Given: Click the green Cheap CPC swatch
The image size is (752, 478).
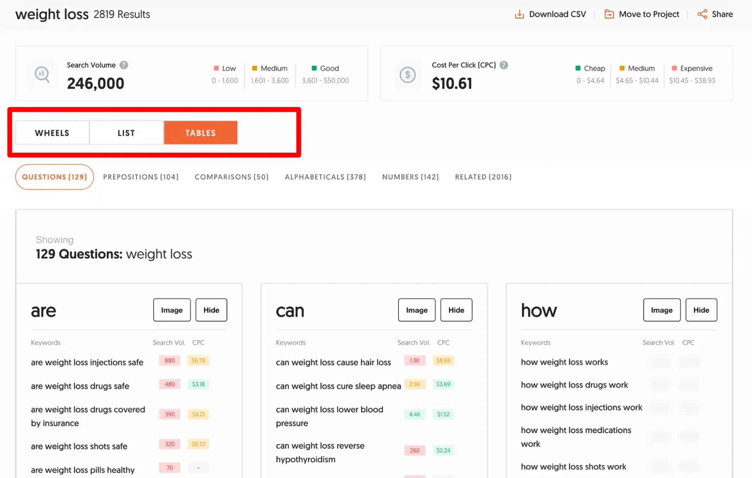Looking at the screenshot, I should pos(578,68).
